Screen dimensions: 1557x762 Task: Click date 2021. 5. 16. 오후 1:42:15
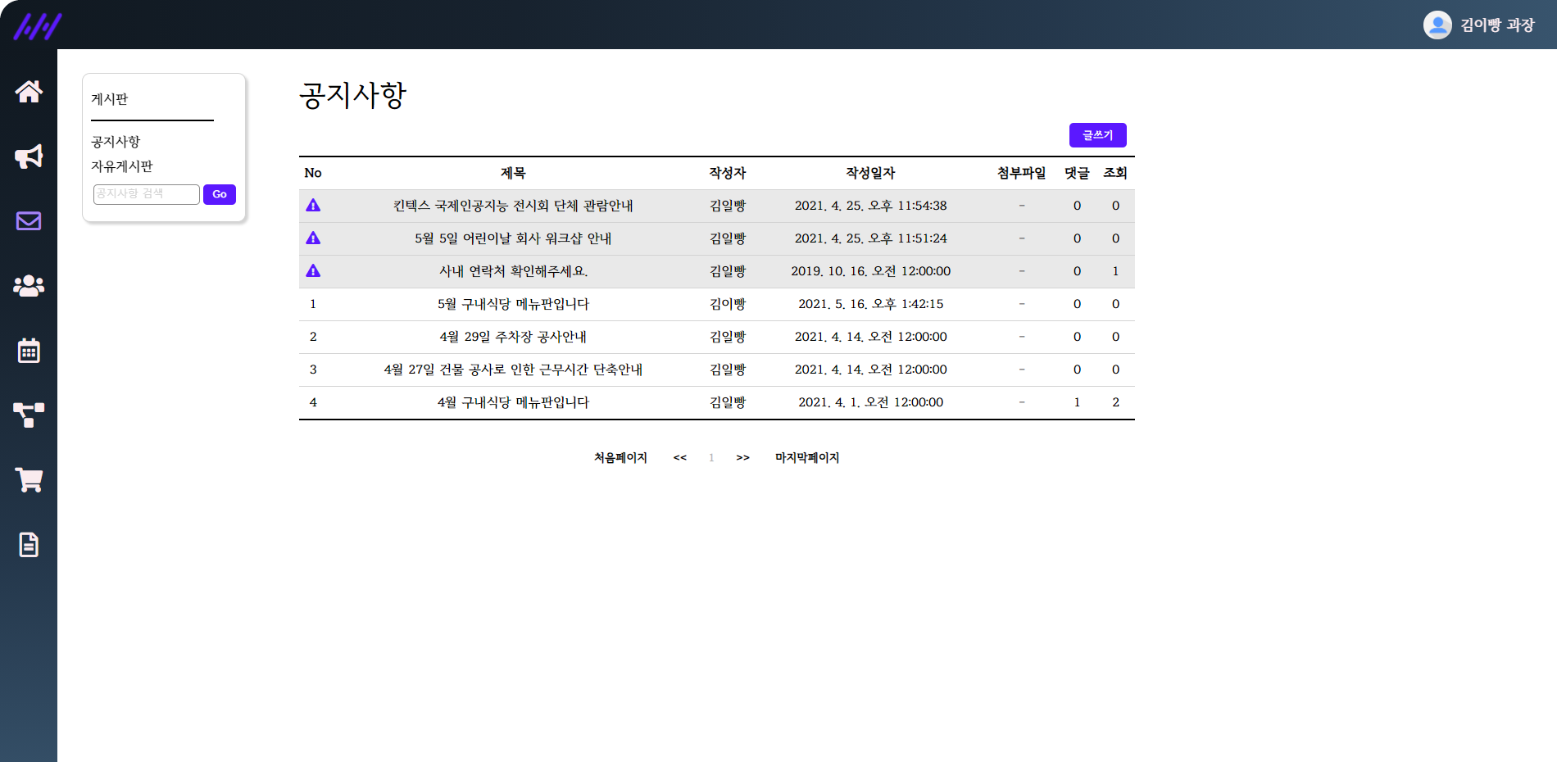point(870,304)
